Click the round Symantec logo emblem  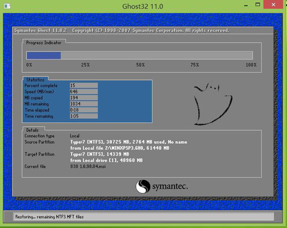(144, 186)
